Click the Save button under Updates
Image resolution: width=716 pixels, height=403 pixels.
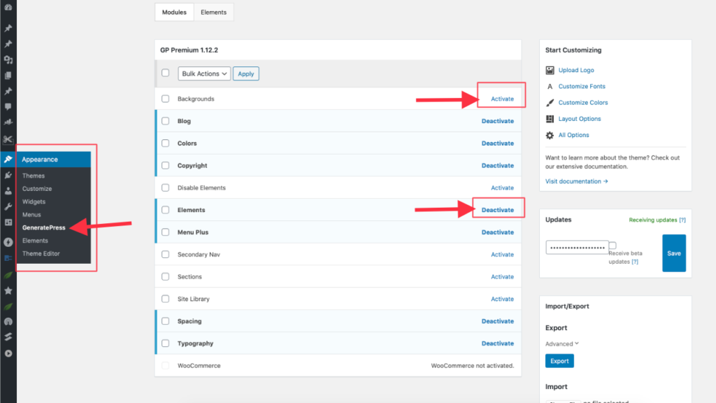(673, 253)
